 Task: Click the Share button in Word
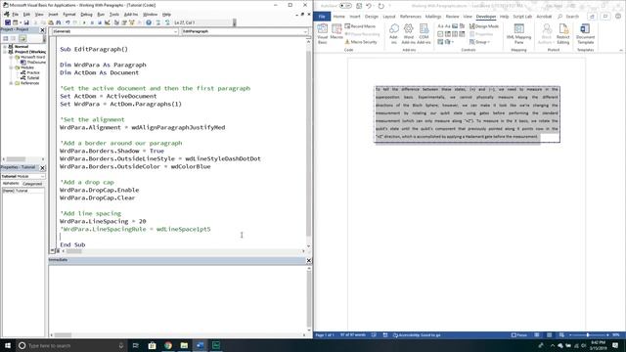pyautogui.click(x=592, y=17)
